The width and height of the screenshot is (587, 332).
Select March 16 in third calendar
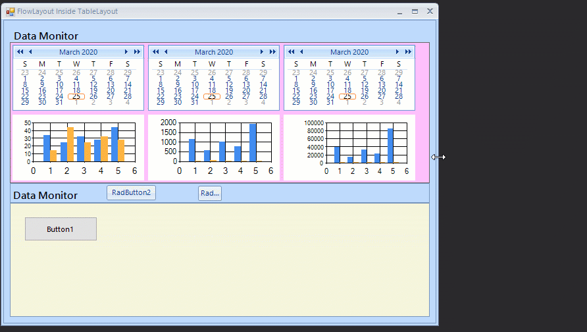[x=313, y=91]
